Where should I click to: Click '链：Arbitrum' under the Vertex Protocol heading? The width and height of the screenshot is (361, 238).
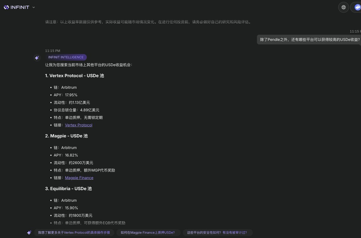pyautogui.click(x=65, y=87)
